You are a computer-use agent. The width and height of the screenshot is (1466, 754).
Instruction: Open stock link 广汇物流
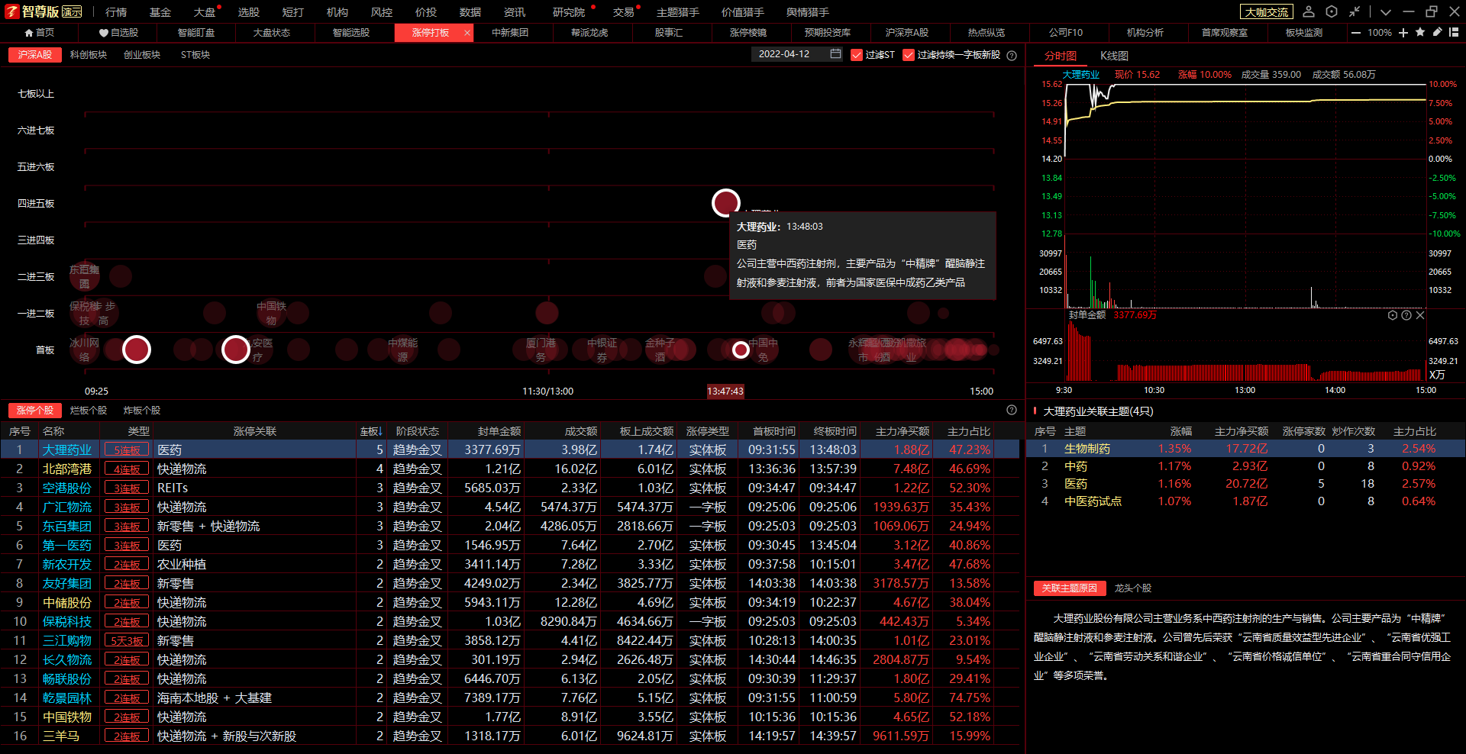click(67, 507)
